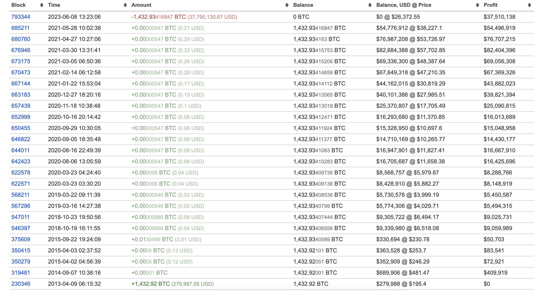Sort by Balance column arrows
This screenshot has width=538, height=291.
pyautogui.click(x=370, y=5)
